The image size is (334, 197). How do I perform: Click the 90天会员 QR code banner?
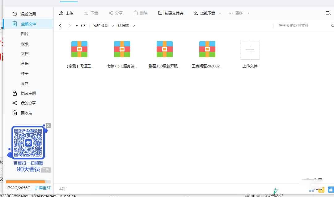(x=28, y=148)
